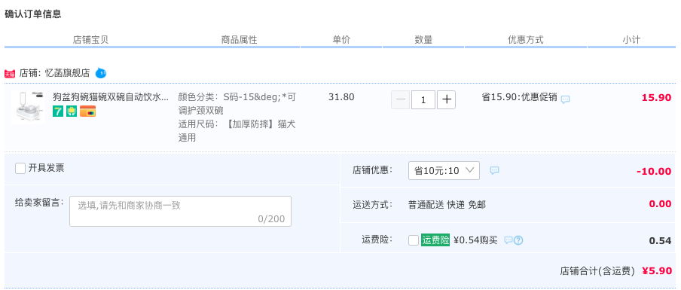Click the quantity input showing 1
Viewport: 681px width, 290px height.
423,100
